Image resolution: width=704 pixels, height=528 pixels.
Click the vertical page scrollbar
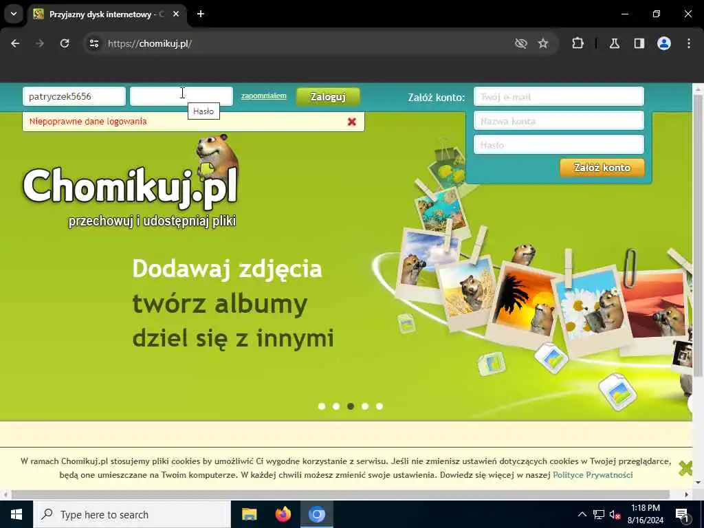(698, 234)
